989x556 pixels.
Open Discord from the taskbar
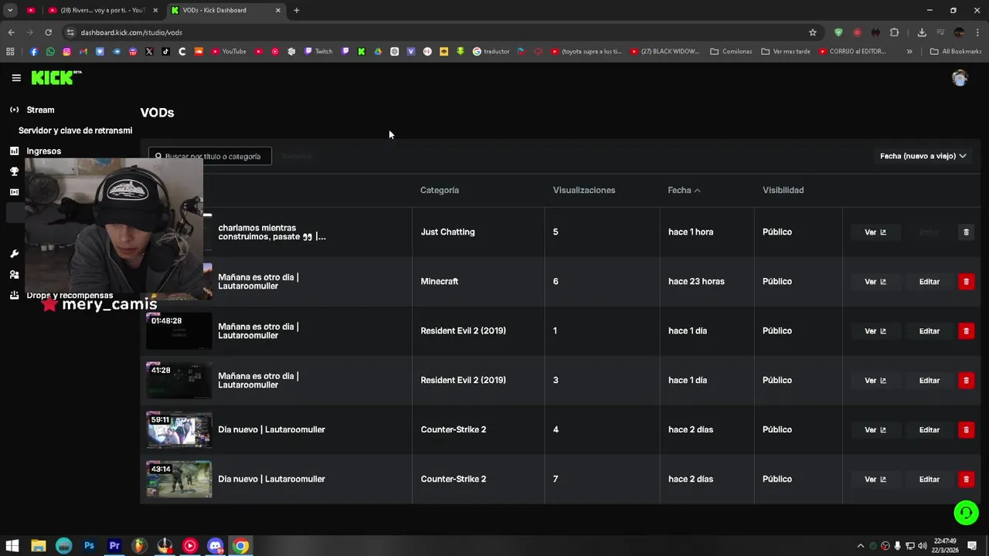[216, 546]
